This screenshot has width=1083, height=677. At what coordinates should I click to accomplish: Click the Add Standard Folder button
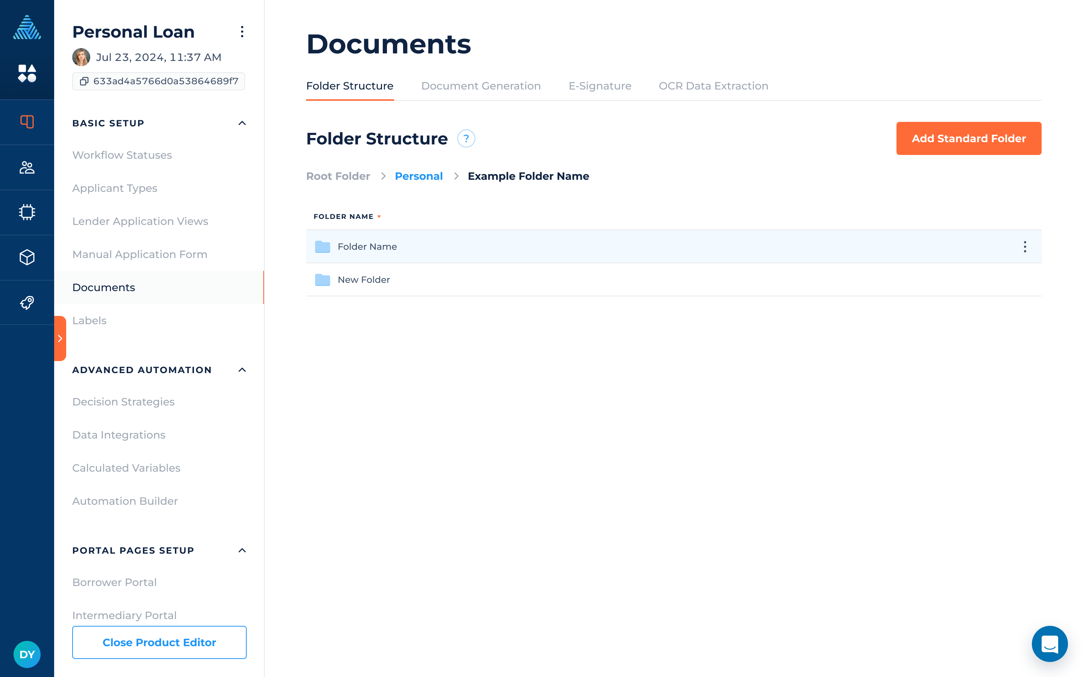pos(968,138)
